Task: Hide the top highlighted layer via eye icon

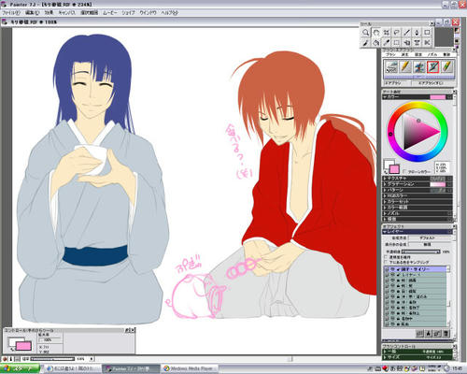Action: (x=393, y=269)
